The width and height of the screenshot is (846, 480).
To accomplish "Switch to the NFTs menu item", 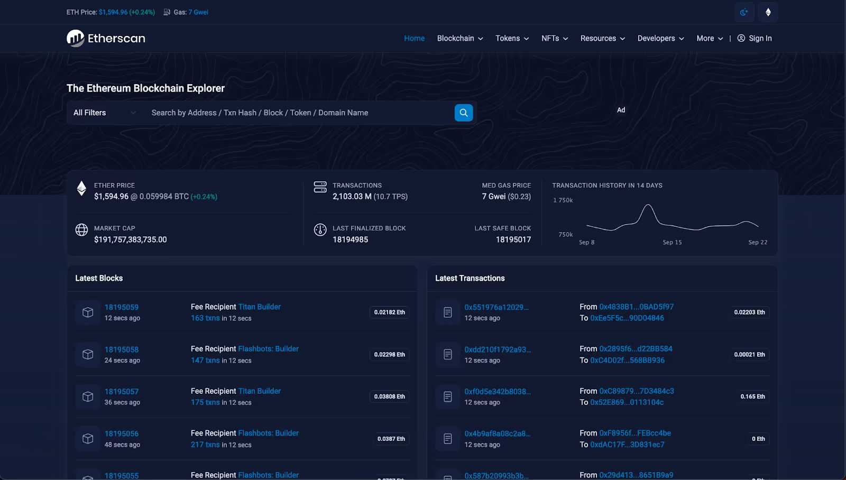I will [x=554, y=38].
